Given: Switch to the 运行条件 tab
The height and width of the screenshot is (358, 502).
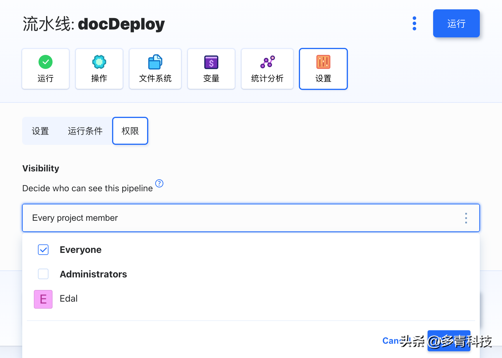Looking at the screenshot, I should [85, 131].
